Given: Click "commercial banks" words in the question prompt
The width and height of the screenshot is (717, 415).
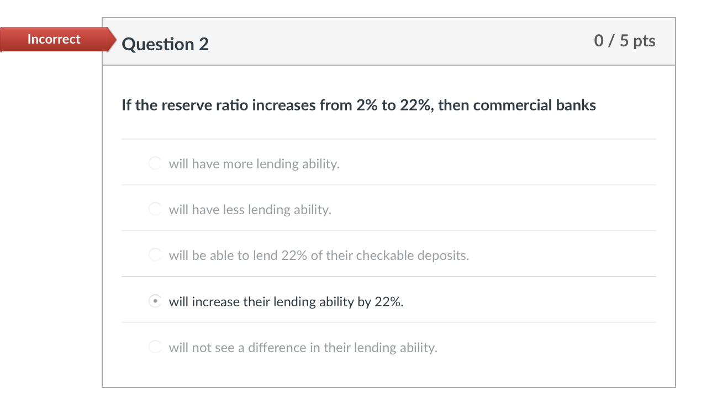Looking at the screenshot, I should (x=535, y=105).
